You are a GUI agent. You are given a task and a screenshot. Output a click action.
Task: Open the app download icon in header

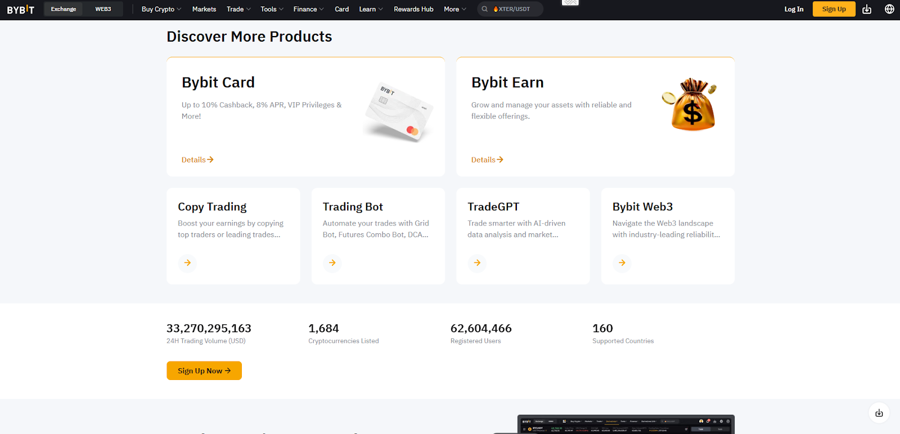(867, 9)
